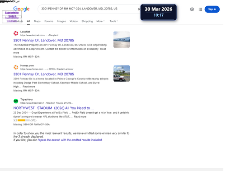Click the homes.com Greater Landover breadcrumb URL
This screenshot has height=171, width=226.
point(47,69)
